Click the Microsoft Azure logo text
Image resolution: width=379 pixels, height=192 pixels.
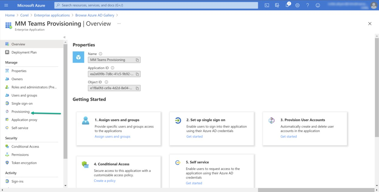(31, 5)
